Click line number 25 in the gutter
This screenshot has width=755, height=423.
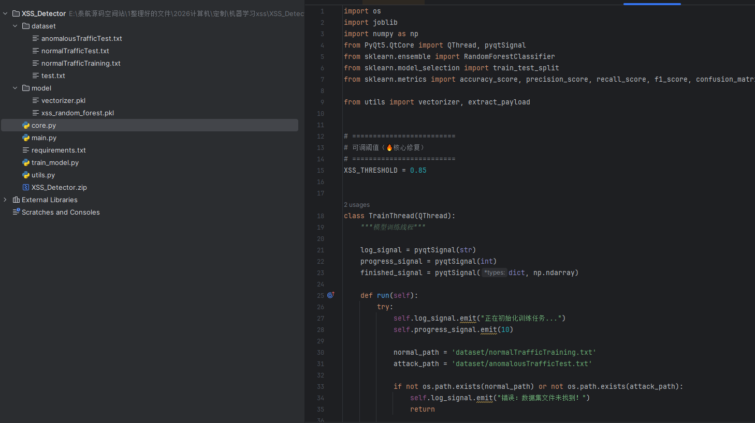pyautogui.click(x=321, y=295)
